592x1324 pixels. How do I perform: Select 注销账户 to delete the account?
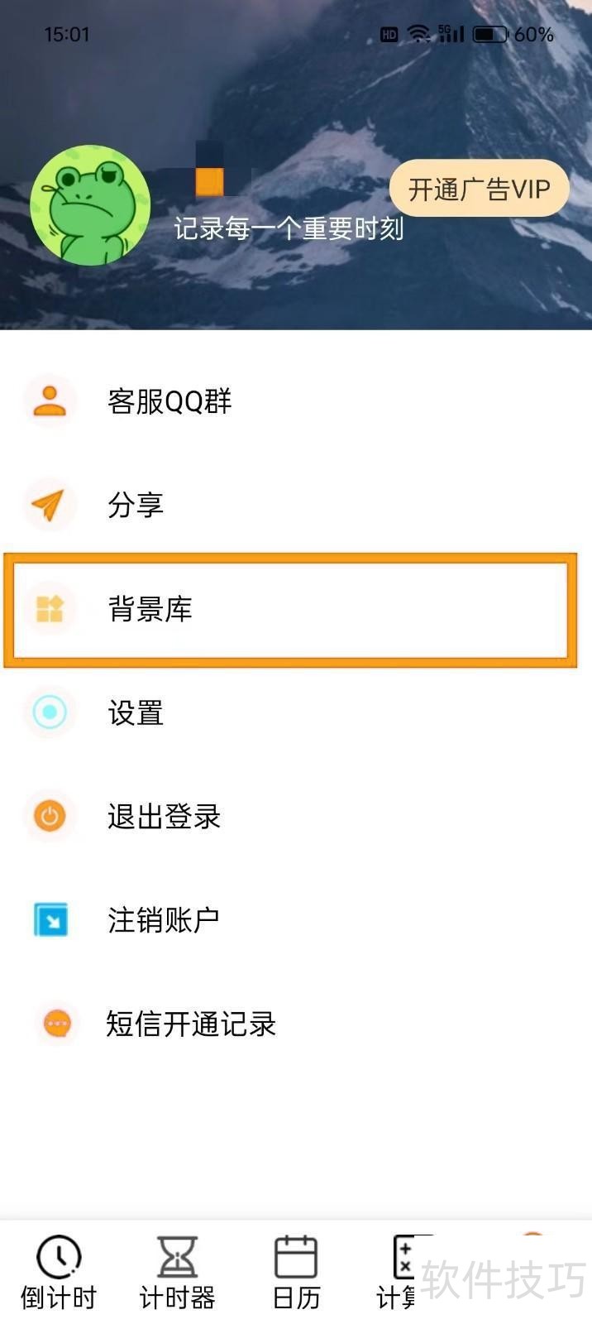click(163, 919)
